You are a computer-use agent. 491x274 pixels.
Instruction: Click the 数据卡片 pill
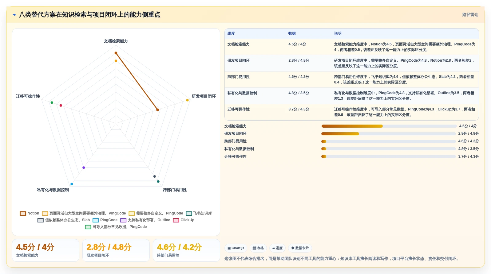click(300, 248)
